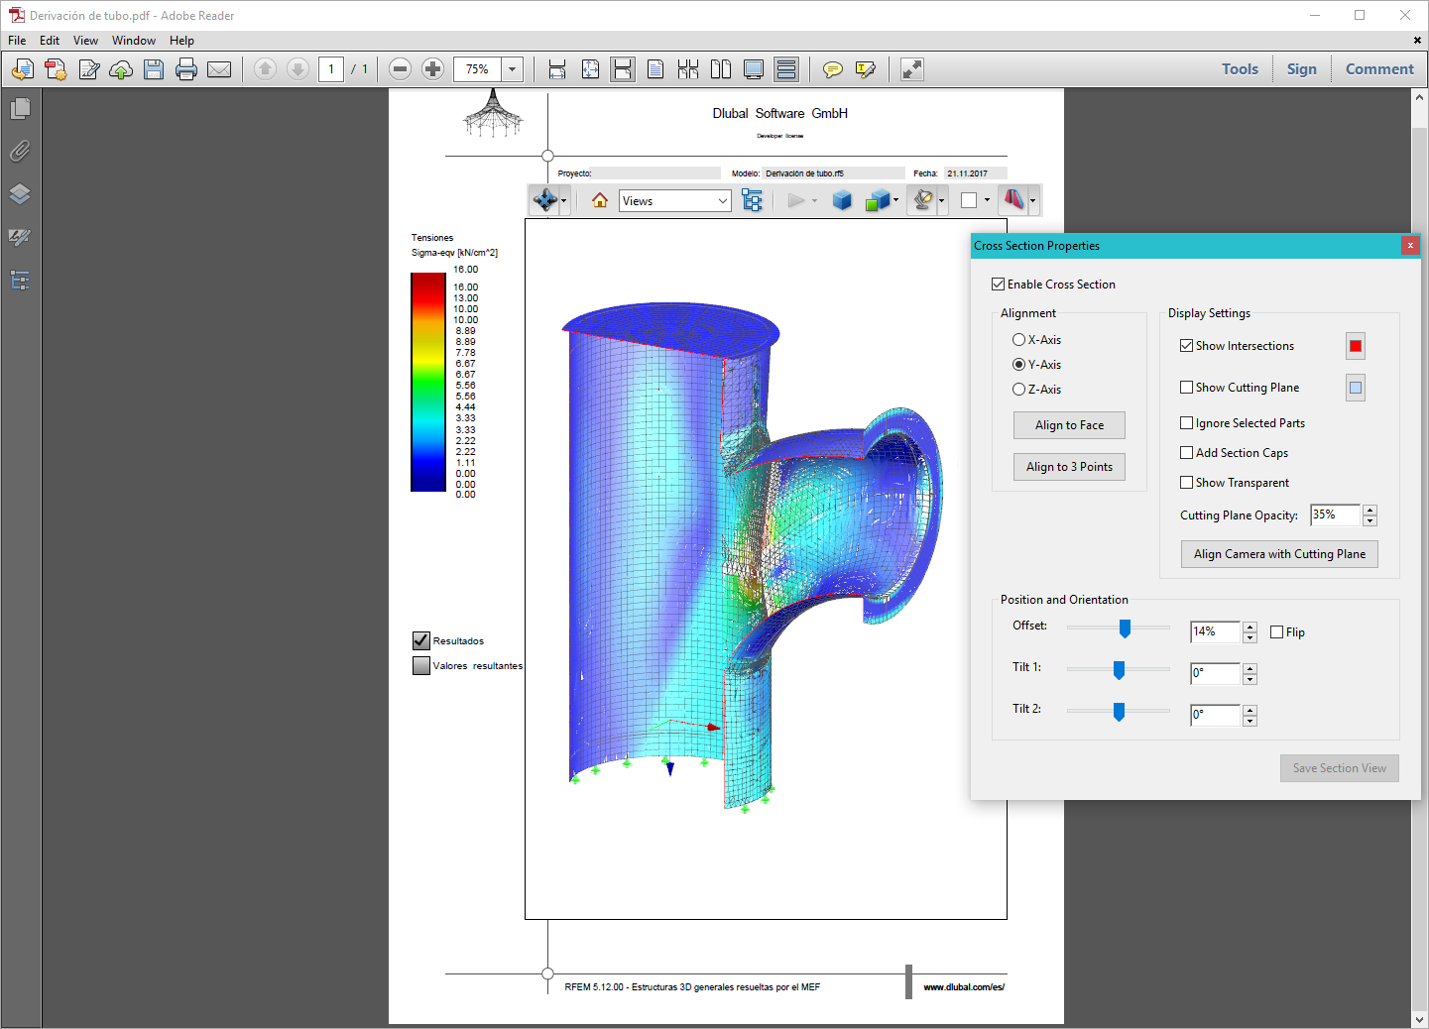Viewport: 1429px width, 1029px height.
Task: Select the 3D Rotate tool
Action: [x=544, y=200]
